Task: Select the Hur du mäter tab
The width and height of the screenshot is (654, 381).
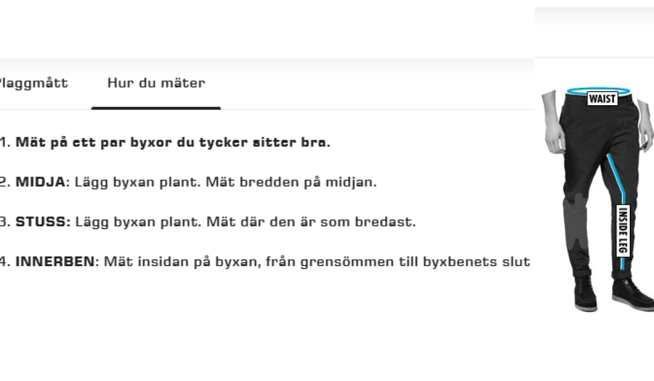Action: [156, 83]
